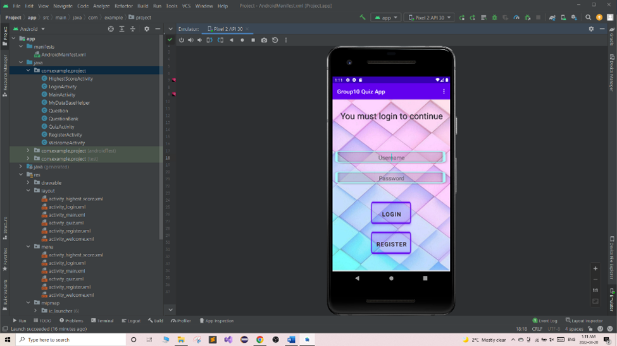This screenshot has height=346, width=617.
Task: Open the Pixel 2 API 30 device dropdown
Action: pyautogui.click(x=429, y=18)
